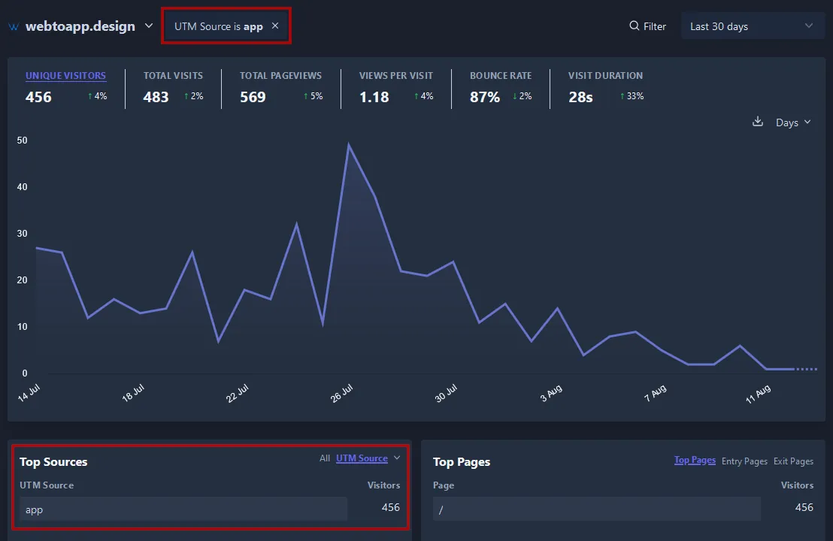Open the 'Last 30 days' date range dropdown

[752, 26]
